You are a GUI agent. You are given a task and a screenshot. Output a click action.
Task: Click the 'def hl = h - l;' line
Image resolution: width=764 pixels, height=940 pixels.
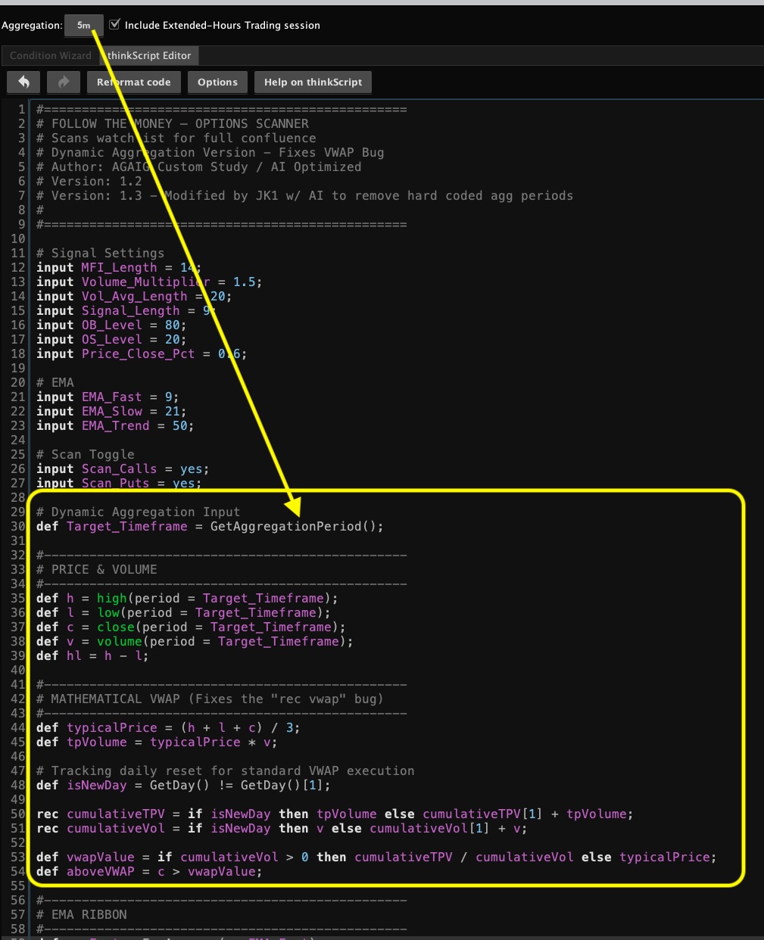92,656
